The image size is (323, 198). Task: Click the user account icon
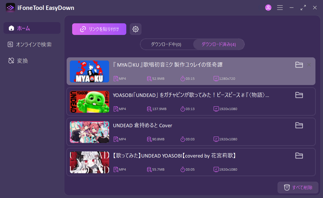click(268, 8)
